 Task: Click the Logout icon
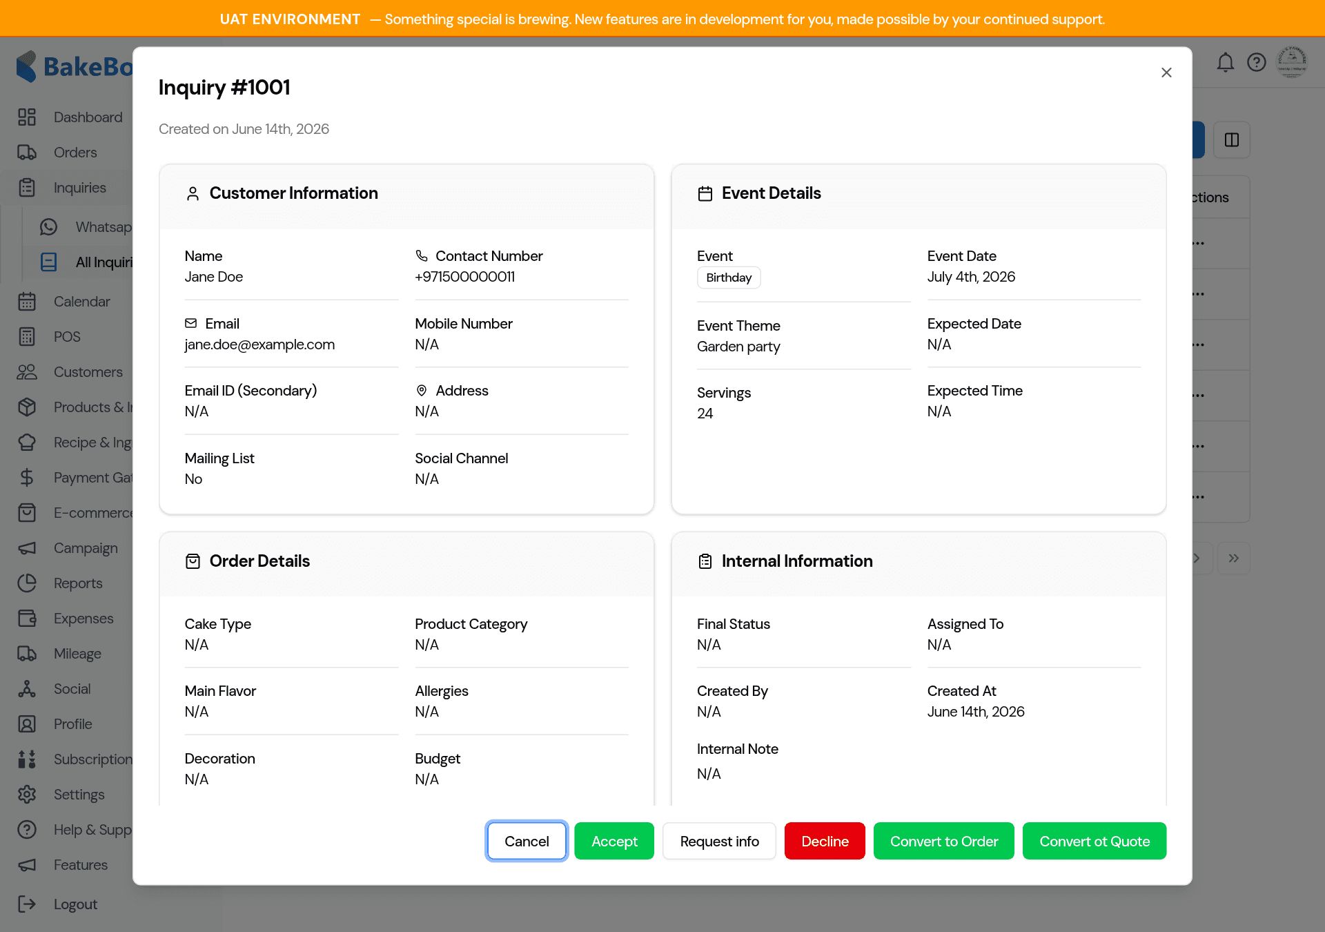click(27, 904)
